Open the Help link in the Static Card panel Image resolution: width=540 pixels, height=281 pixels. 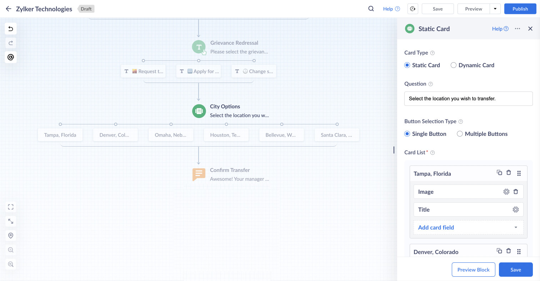tap(500, 29)
